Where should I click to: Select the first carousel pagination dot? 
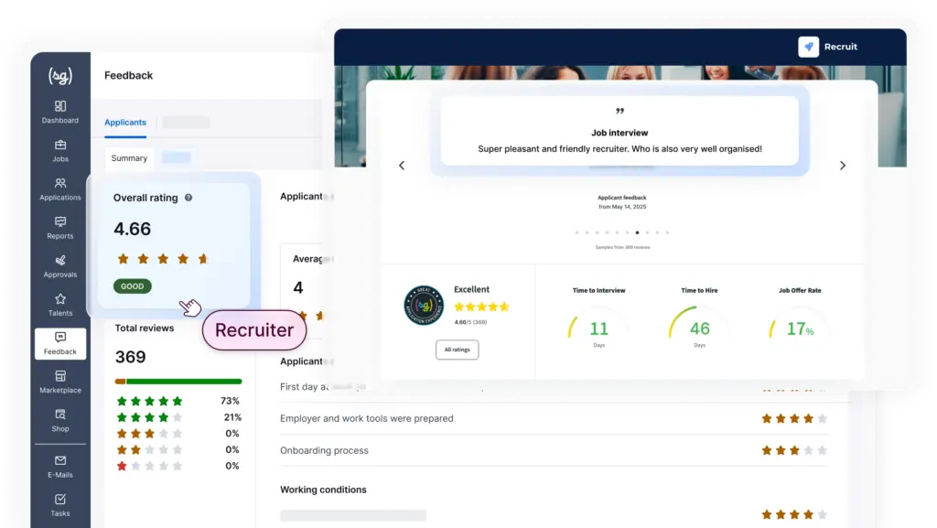point(576,232)
